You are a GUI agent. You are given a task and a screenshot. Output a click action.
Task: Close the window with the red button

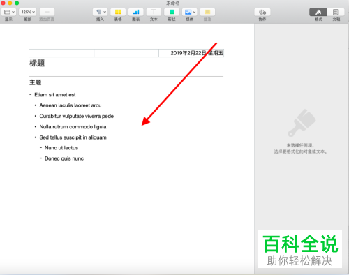[x=3, y=3]
